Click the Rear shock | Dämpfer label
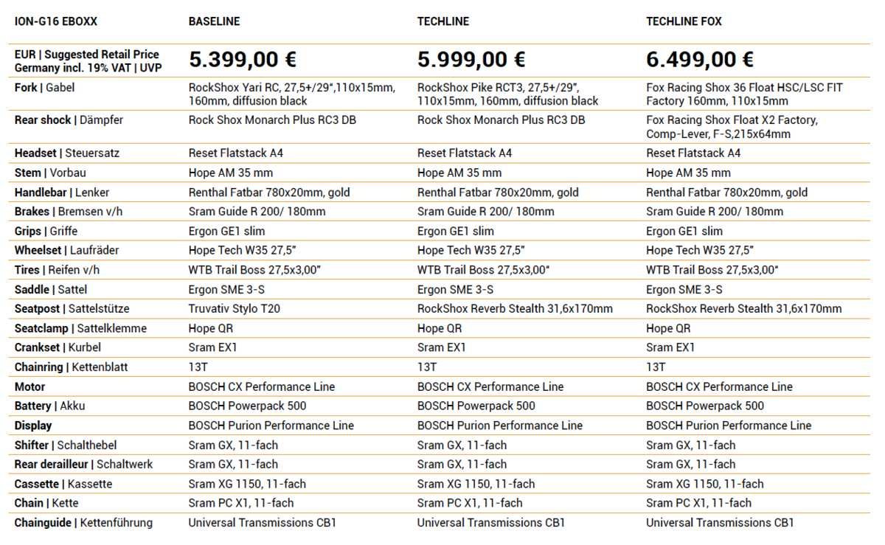Image resolution: width=885 pixels, height=545 pixels. pyautogui.click(x=69, y=120)
